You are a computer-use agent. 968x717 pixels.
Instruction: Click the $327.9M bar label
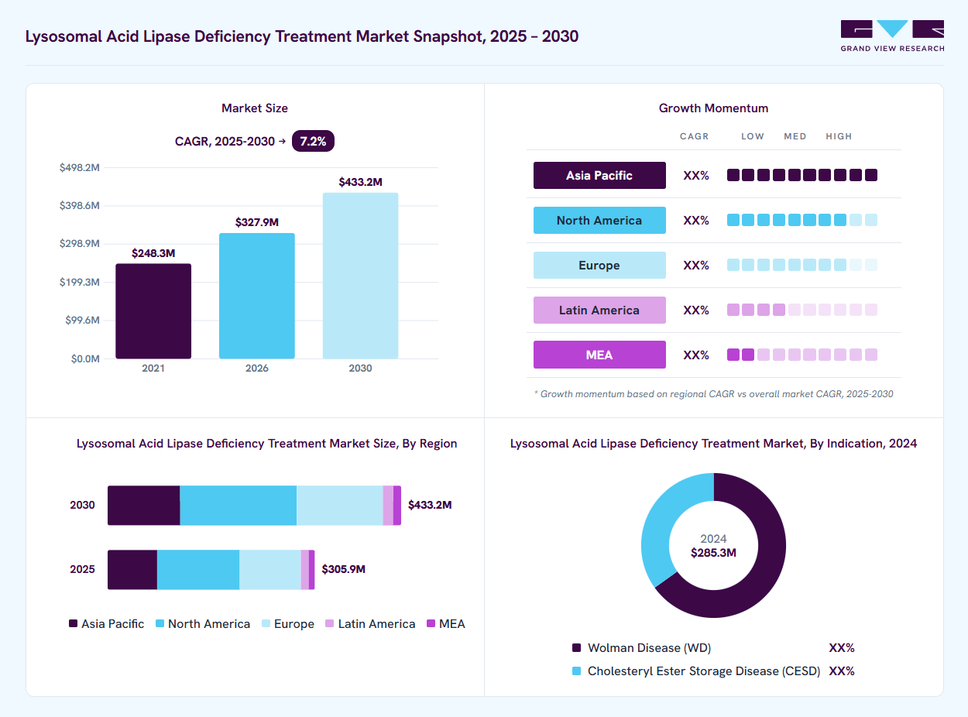pos(257,222)
